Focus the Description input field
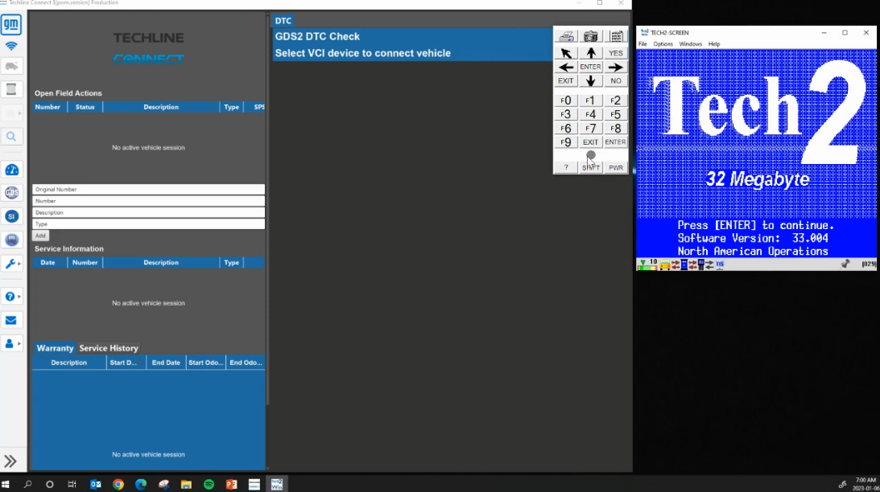The height and width of the screenshot is (492, 880). [x=148, y=212]
